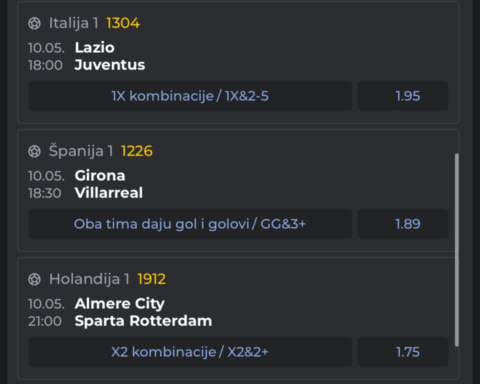Viewport: 480px width, 384px height.
Task: Open the Almere City team name
Action: (x=119, y=304)
